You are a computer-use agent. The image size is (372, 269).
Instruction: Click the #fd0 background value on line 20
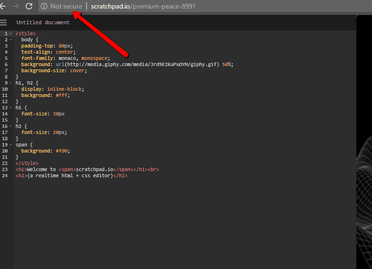(62, 151)
